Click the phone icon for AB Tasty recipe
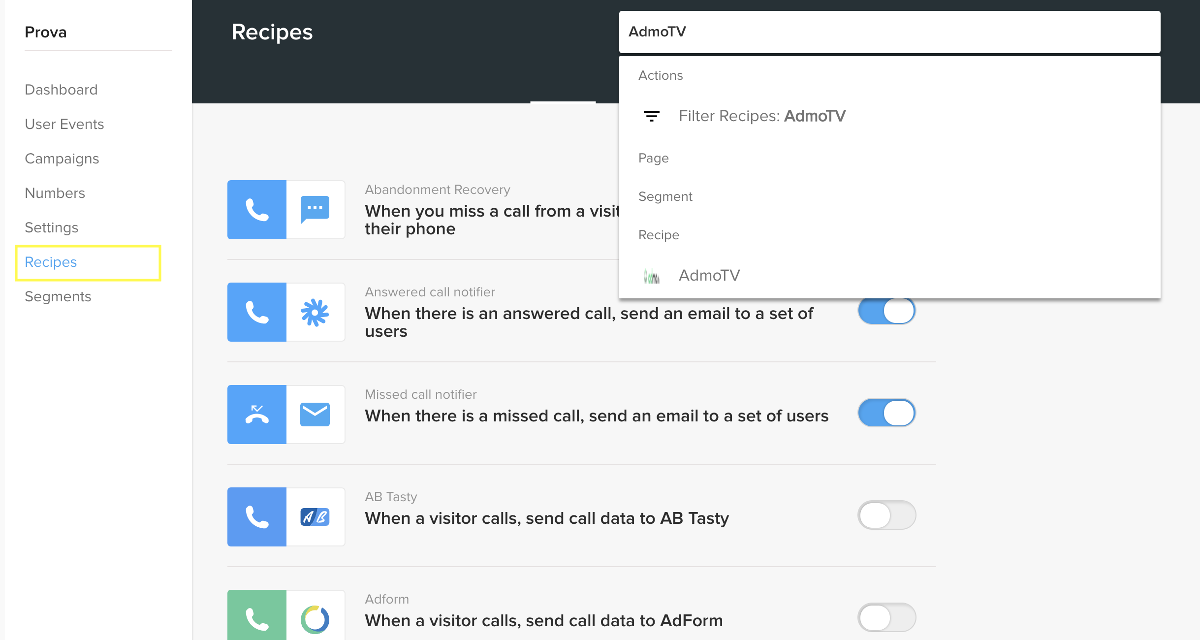 coord(256,517)
